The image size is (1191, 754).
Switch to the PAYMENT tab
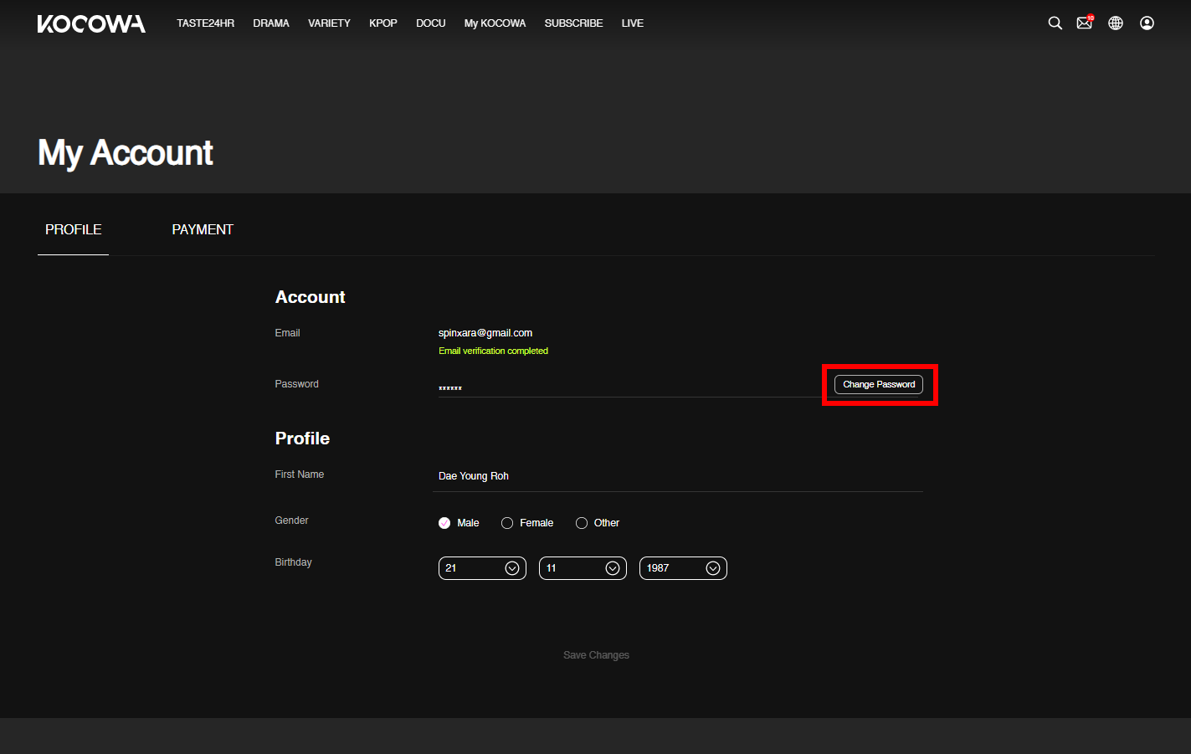click(x=203, y=229)
